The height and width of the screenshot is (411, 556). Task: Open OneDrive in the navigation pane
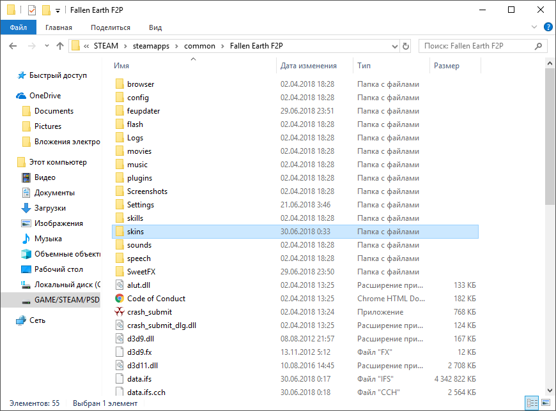tap(45, 96)
